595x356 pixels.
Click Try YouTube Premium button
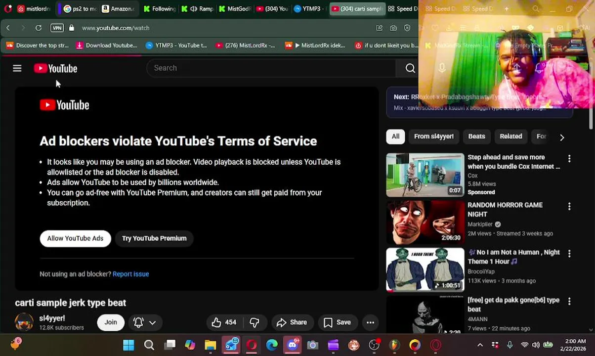[154, 238]
